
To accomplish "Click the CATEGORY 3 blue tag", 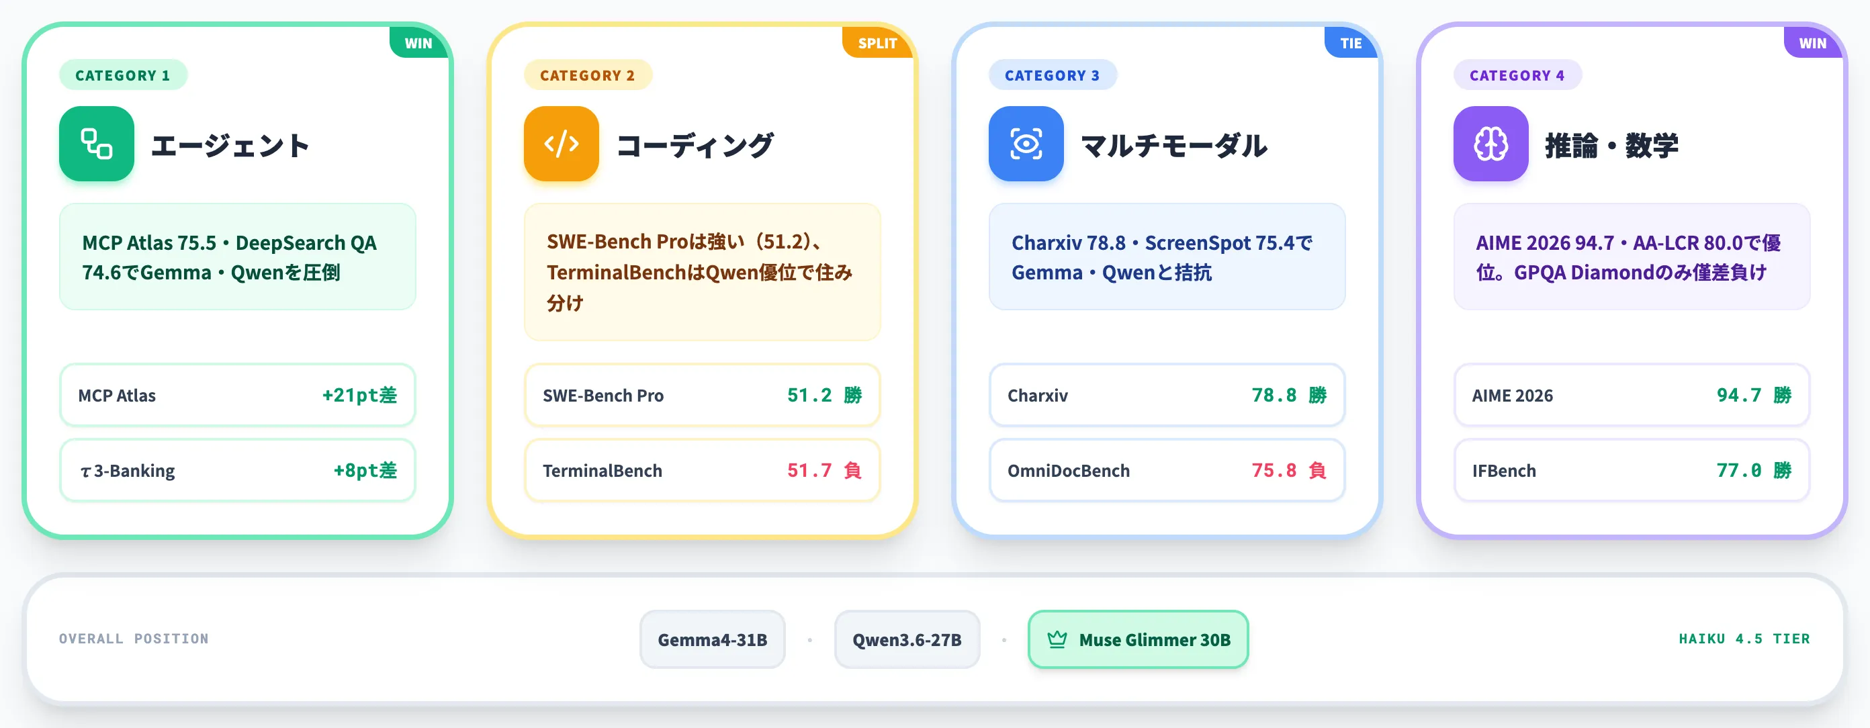I will tap(1052, 75).
